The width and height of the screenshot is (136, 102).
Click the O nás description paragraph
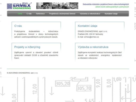pyautogui.click(x=36, y=34)
